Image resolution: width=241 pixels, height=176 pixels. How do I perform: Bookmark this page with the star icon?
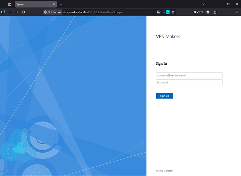tap(173, 12)
